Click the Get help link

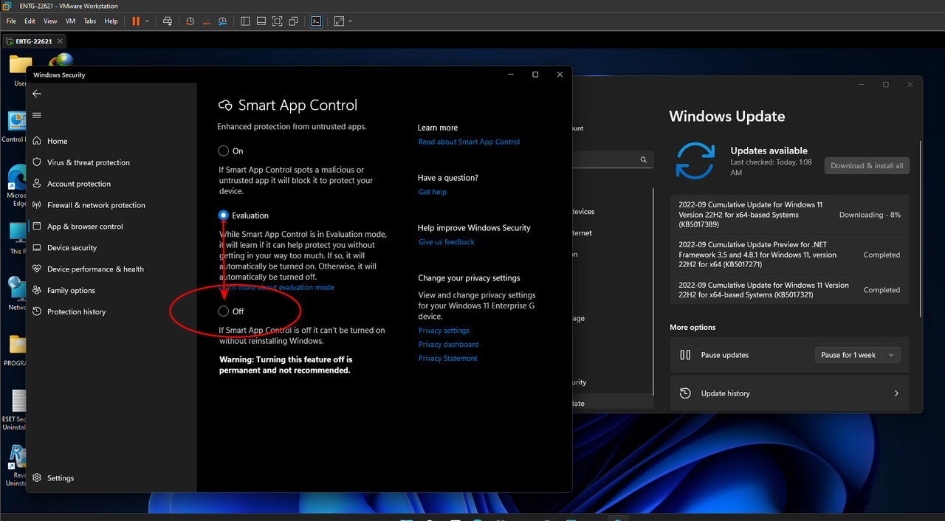433,192
